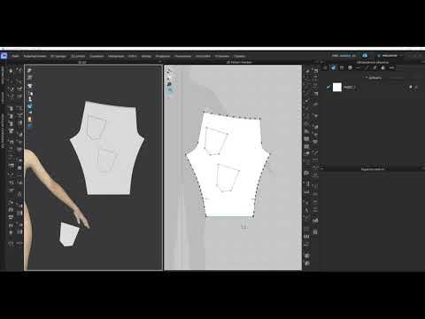Open the Аватар menu
Image resolution: width=425 pixels, height=319 pixels.
pyautogui.click(x=146, y=56)
